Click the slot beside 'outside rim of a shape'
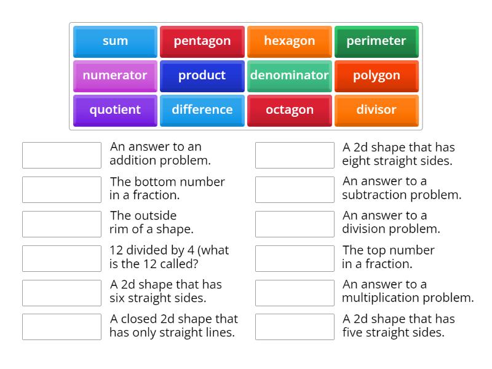This screenshot has width=492, height=369. click(61, 223)
